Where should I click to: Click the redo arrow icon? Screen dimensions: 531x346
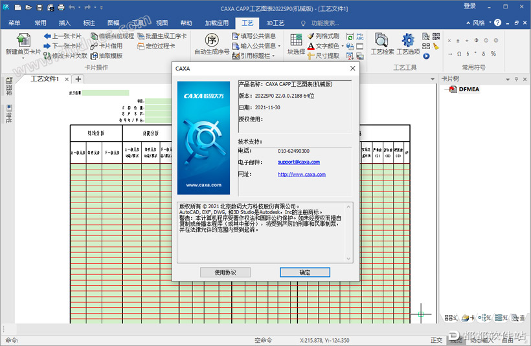tap(87, 7)
